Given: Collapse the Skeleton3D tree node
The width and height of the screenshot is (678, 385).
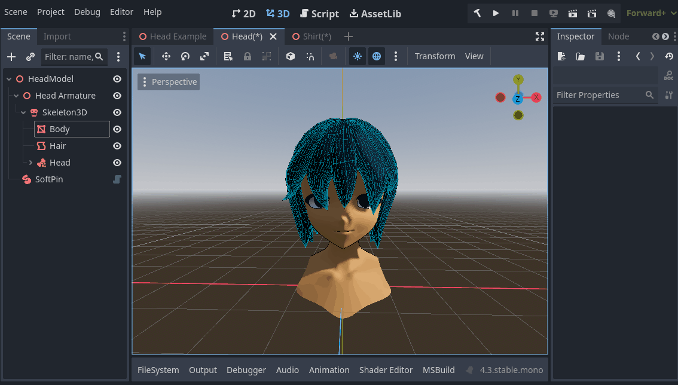Looking at the screenshot, I should [x=23, y=112].
